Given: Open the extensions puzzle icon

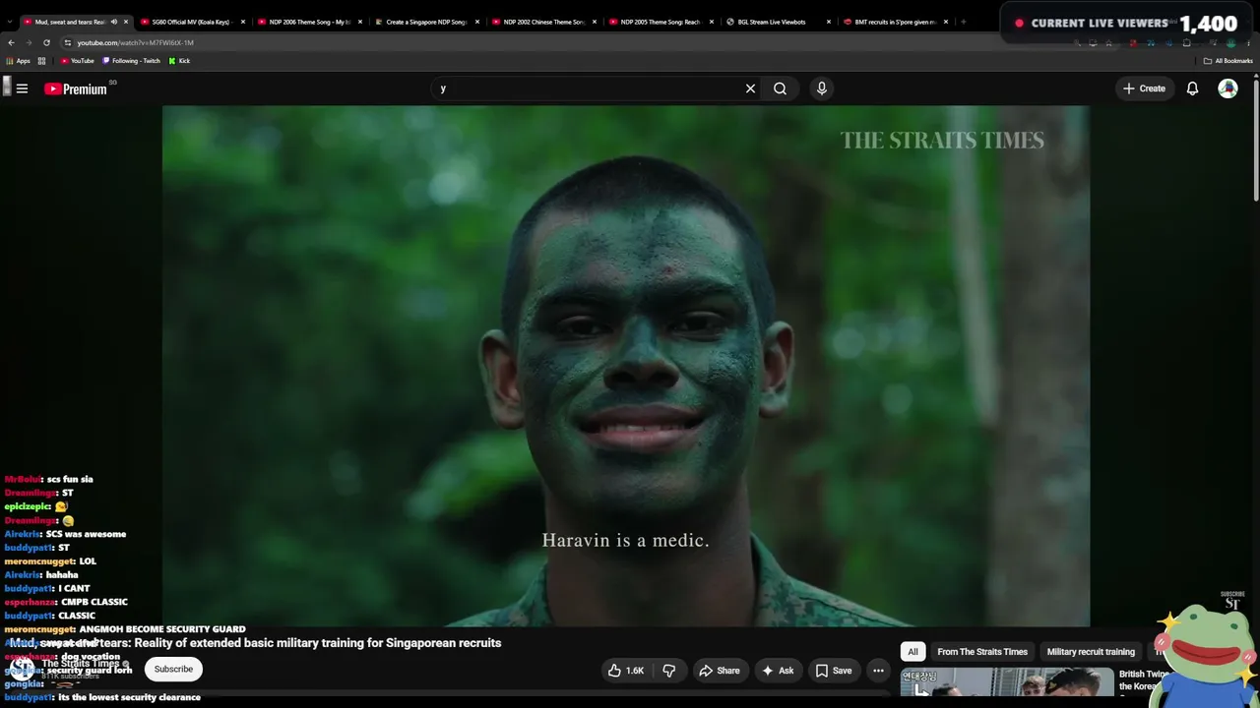Looking at the screenshot, I should point(1186,42).
